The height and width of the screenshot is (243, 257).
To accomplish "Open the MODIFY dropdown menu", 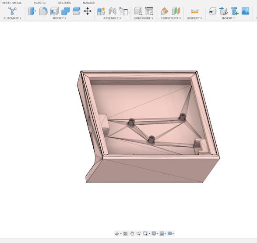I will (59, 18).
